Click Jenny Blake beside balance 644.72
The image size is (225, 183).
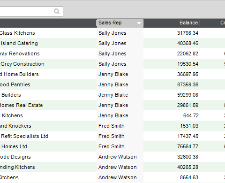(x=113, y=115)
